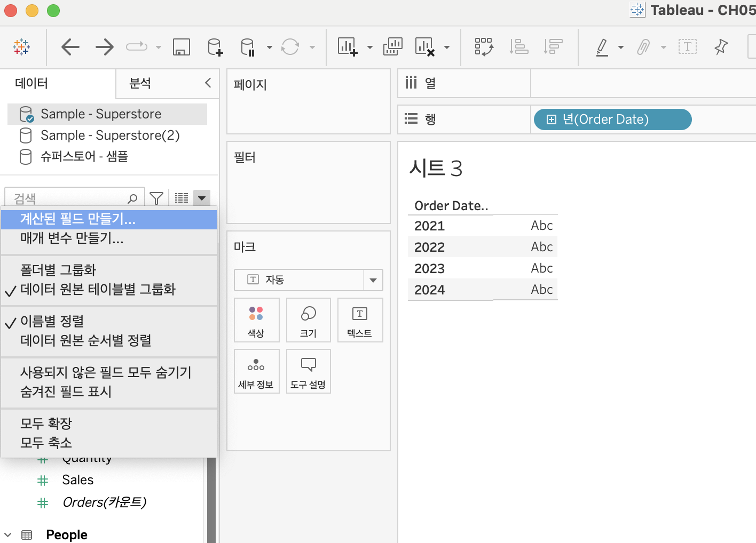
Task: Choose 계산된 필드 만들기... menu item
Action: 109,219
